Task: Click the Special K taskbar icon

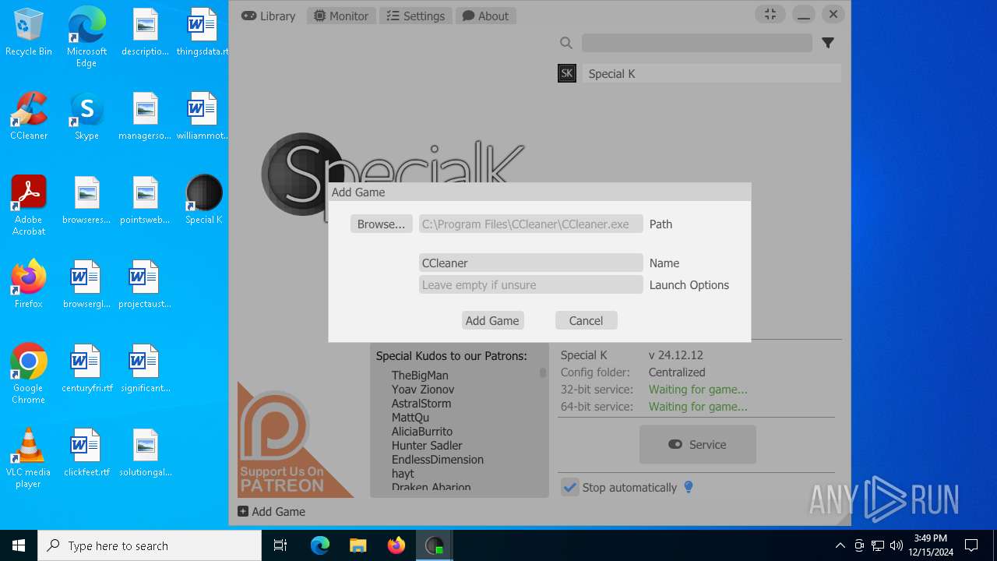Action: pos(434,545)
